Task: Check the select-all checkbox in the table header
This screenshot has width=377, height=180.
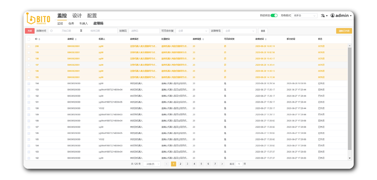Action: [29, 39]
